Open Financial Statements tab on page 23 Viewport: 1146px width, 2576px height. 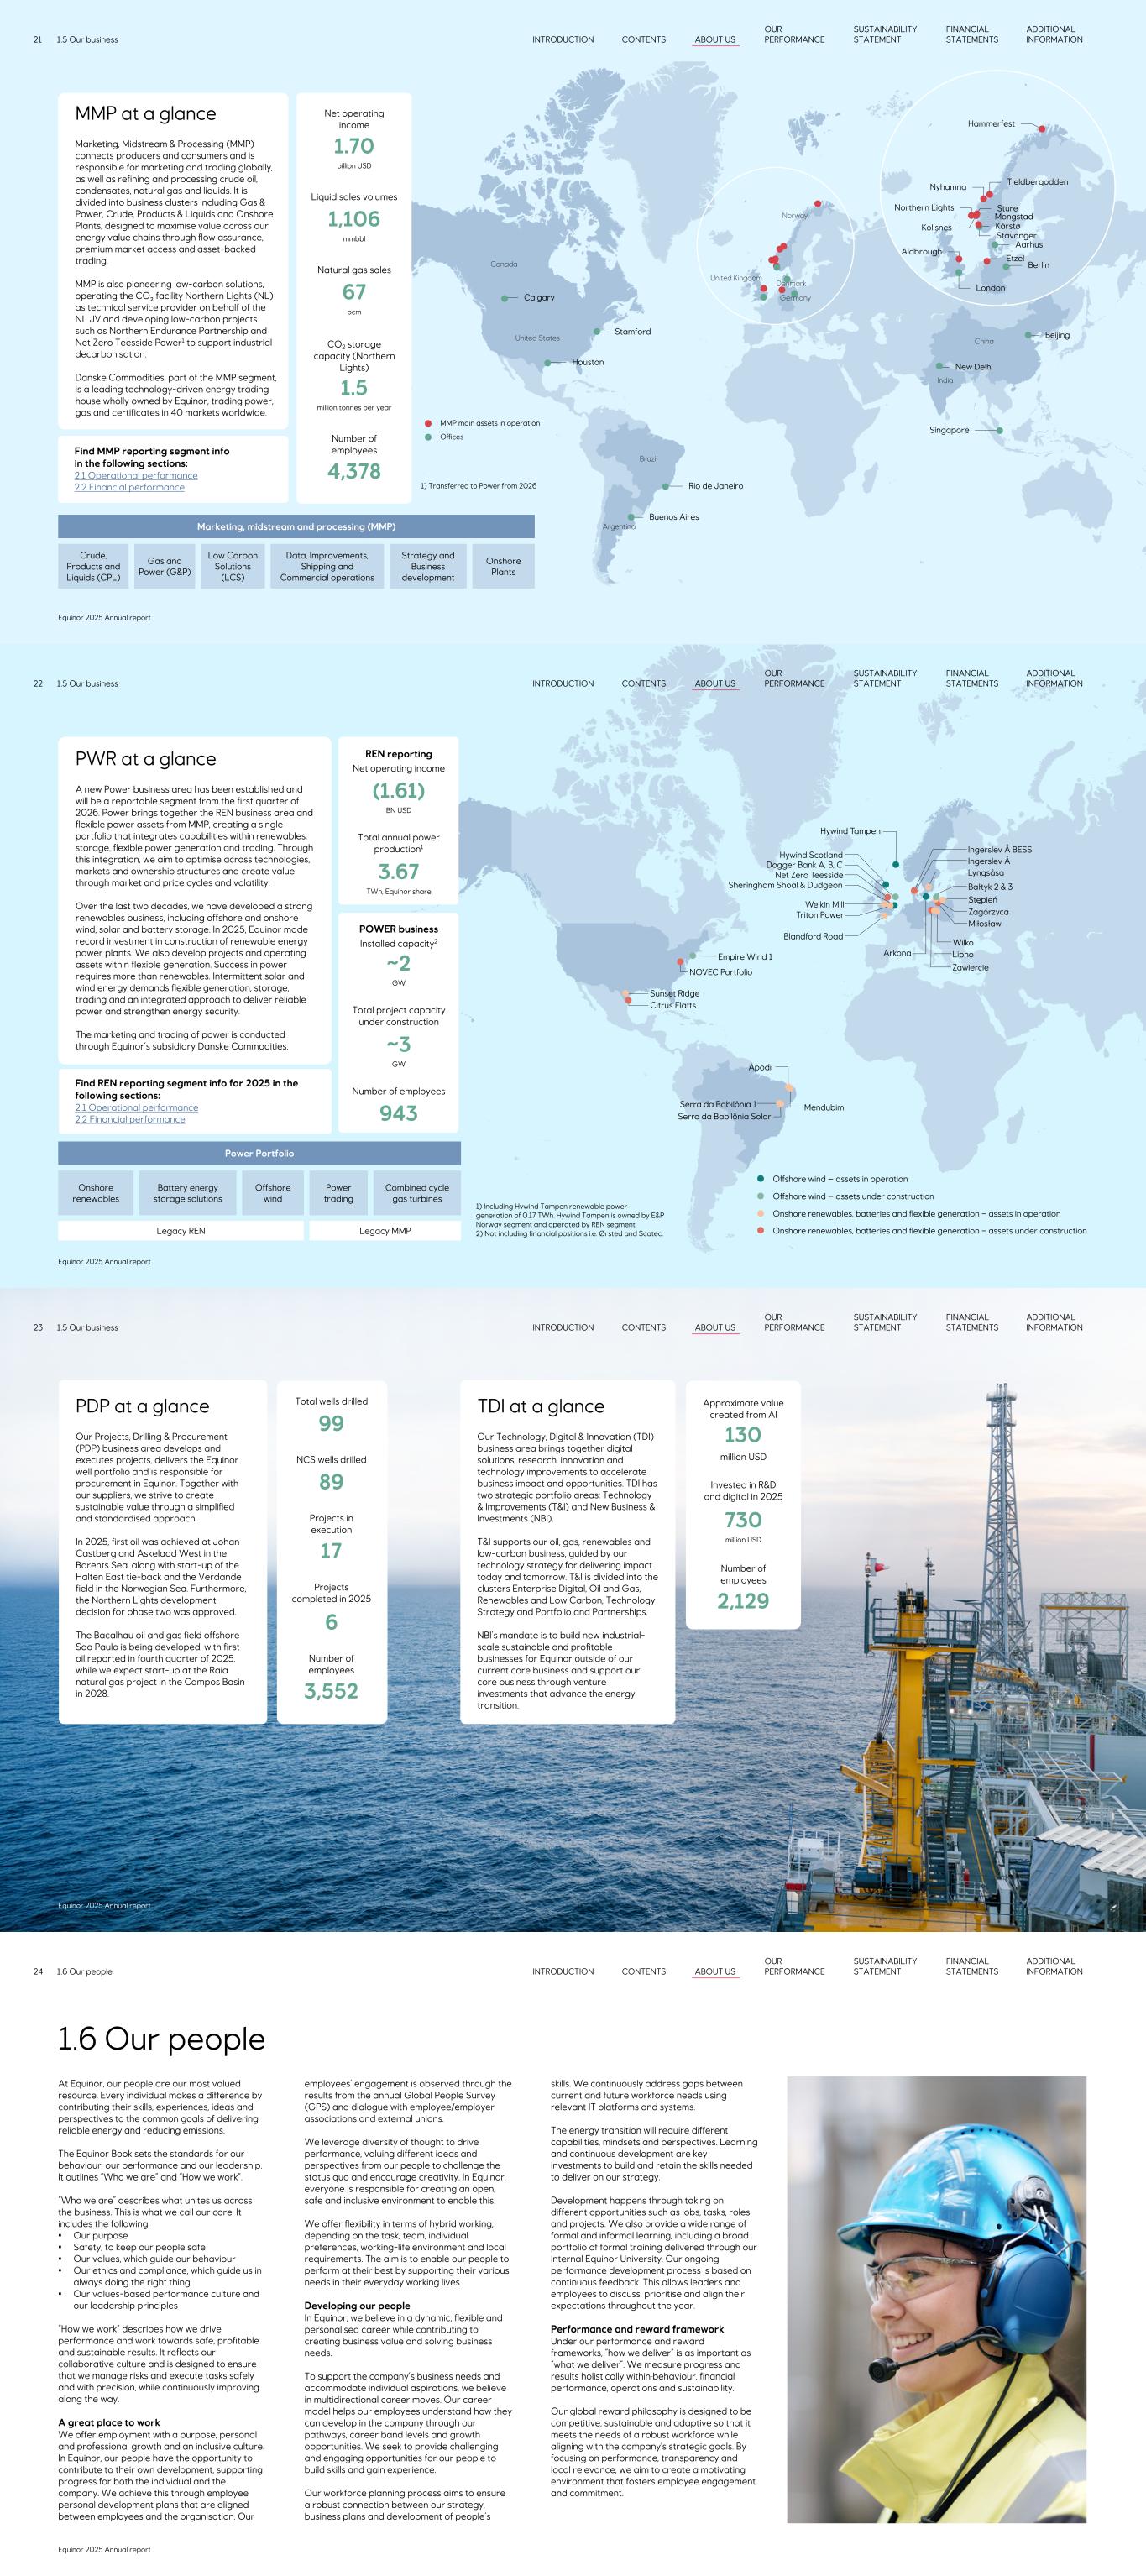971,1323
